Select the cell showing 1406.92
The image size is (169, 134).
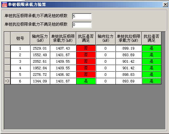63,75
